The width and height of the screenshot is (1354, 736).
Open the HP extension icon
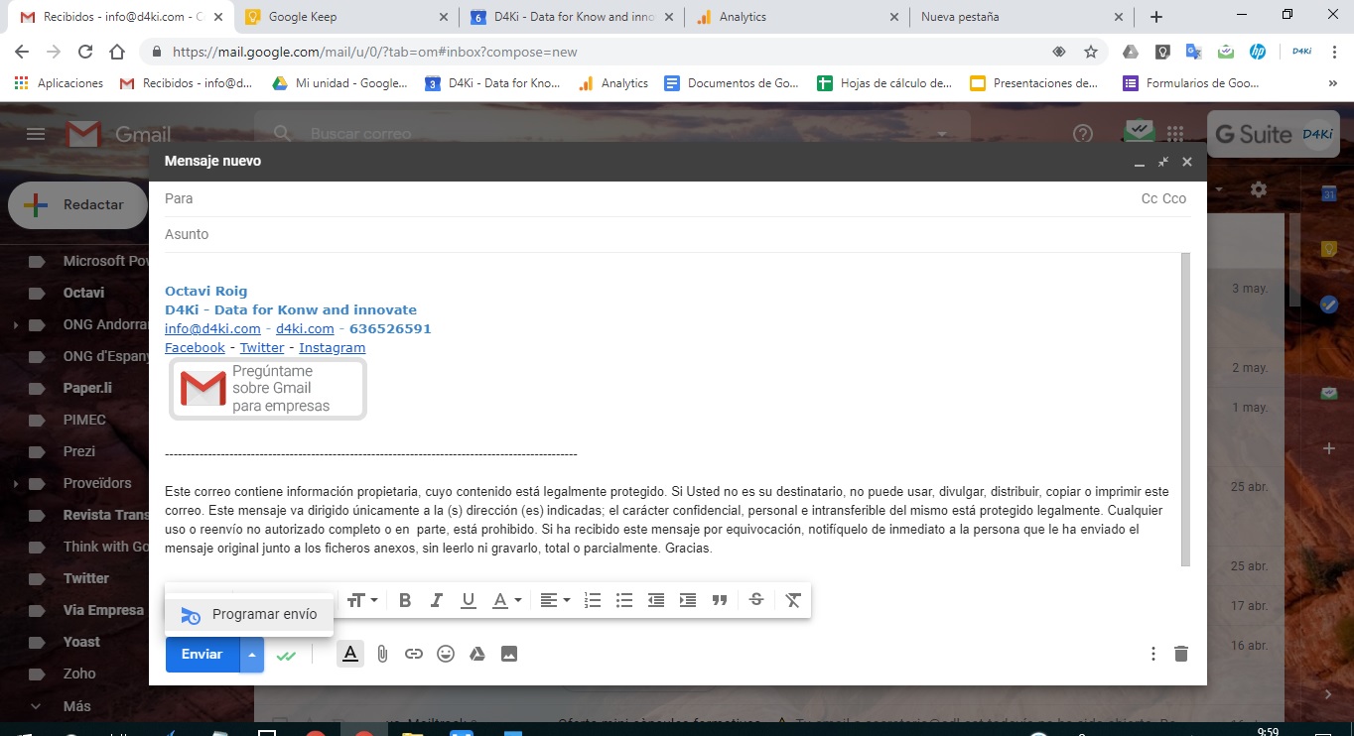click(1258, 52)
